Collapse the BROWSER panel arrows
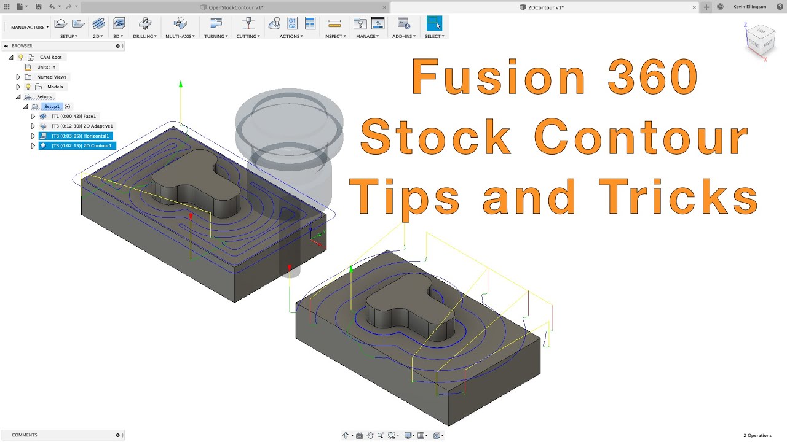The height and width of the screenshot is (442, 787). tap(5, 46)
